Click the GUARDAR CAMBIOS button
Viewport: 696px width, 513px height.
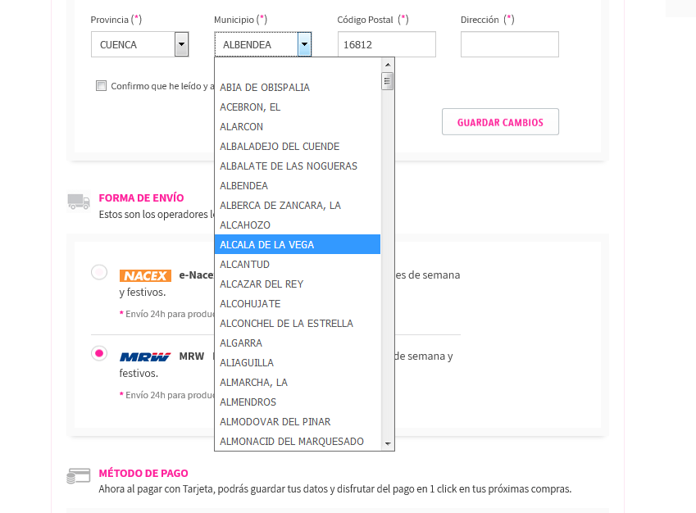tap(500, 122)
